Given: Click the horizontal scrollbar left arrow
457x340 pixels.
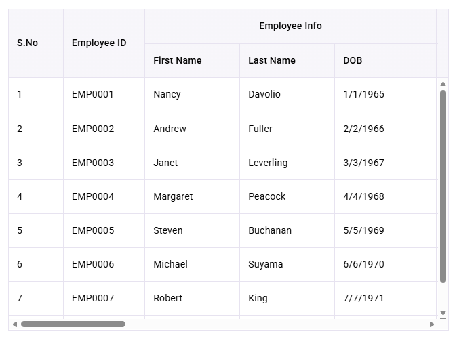Looking at the screenshot, I should pos(15,324).
